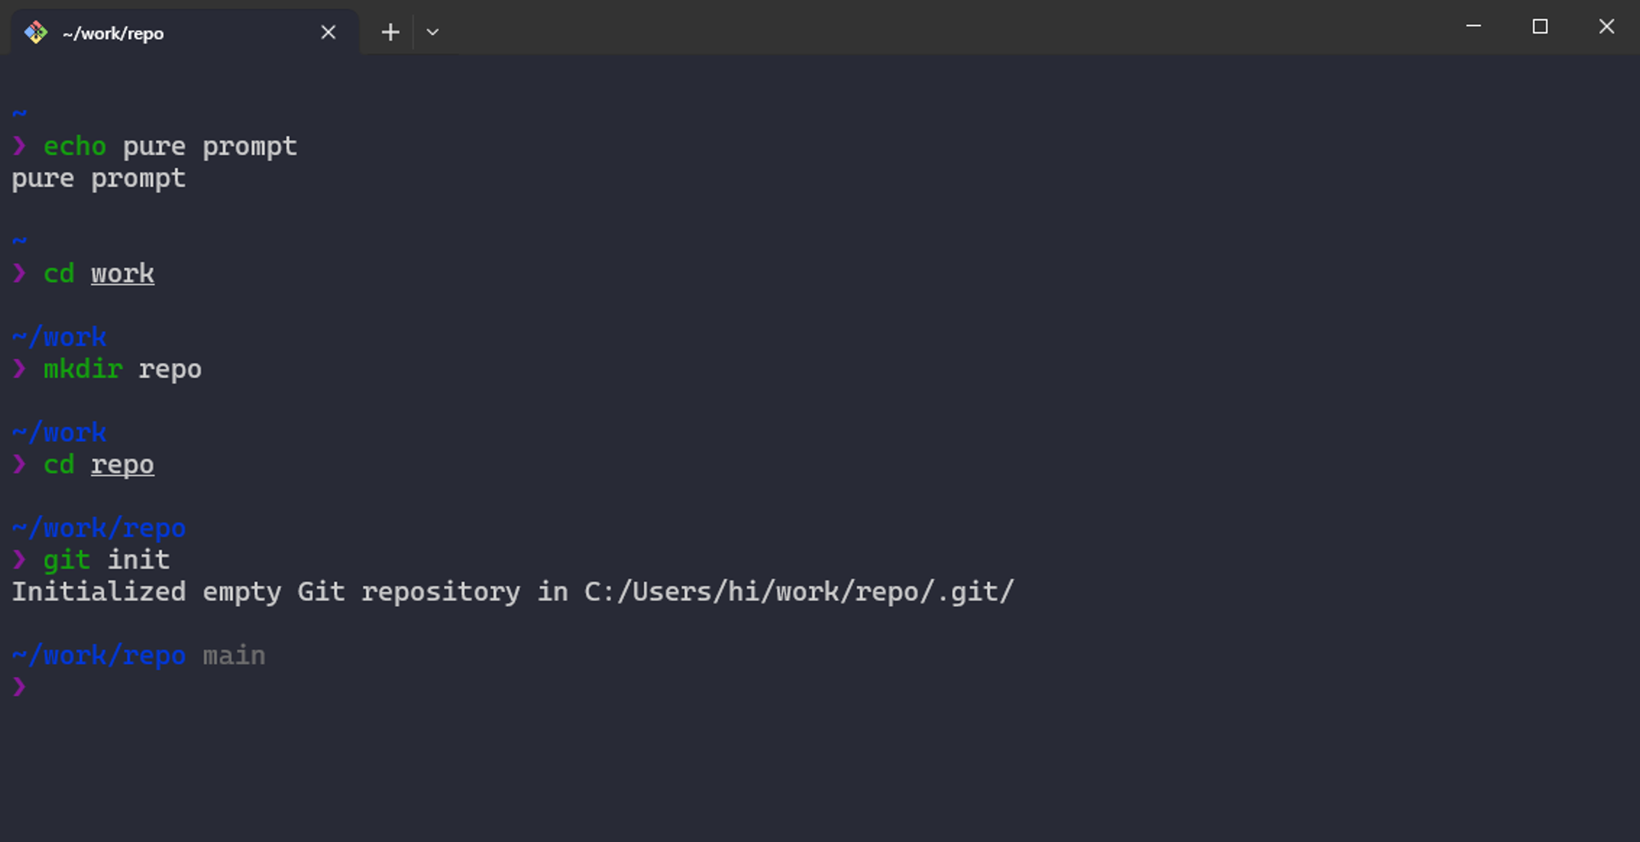Click the echo pure prompt command
This screenshot has width=1640, height=842.
point(169,146)
